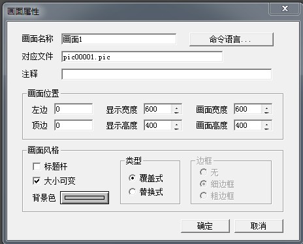Open the 背景色 color picker
303x244 pixels.
pyautogui.click(x=84, y=198)
